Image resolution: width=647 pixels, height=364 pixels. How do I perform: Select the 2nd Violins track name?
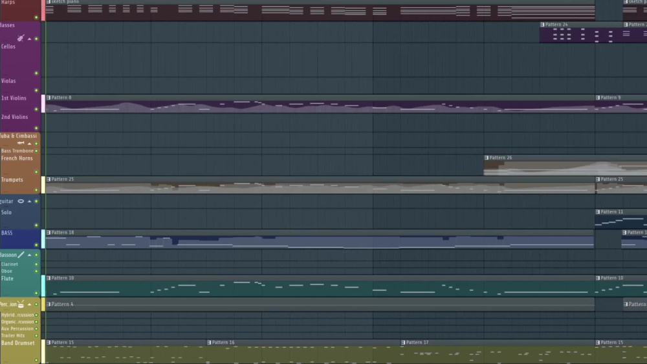[x=14, y=117]
